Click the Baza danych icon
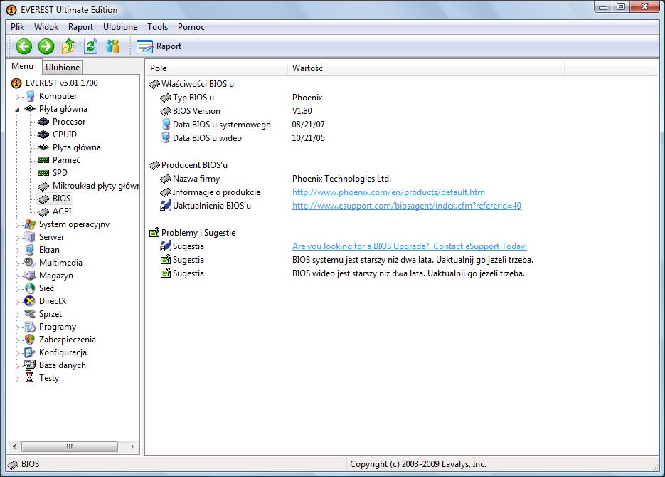This screenshot has height=477, width=665. coord(30,365)
